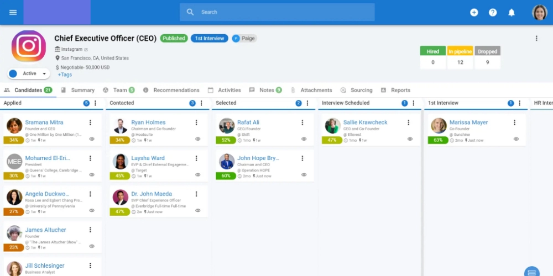Open the Notes tab

(265, 90)
